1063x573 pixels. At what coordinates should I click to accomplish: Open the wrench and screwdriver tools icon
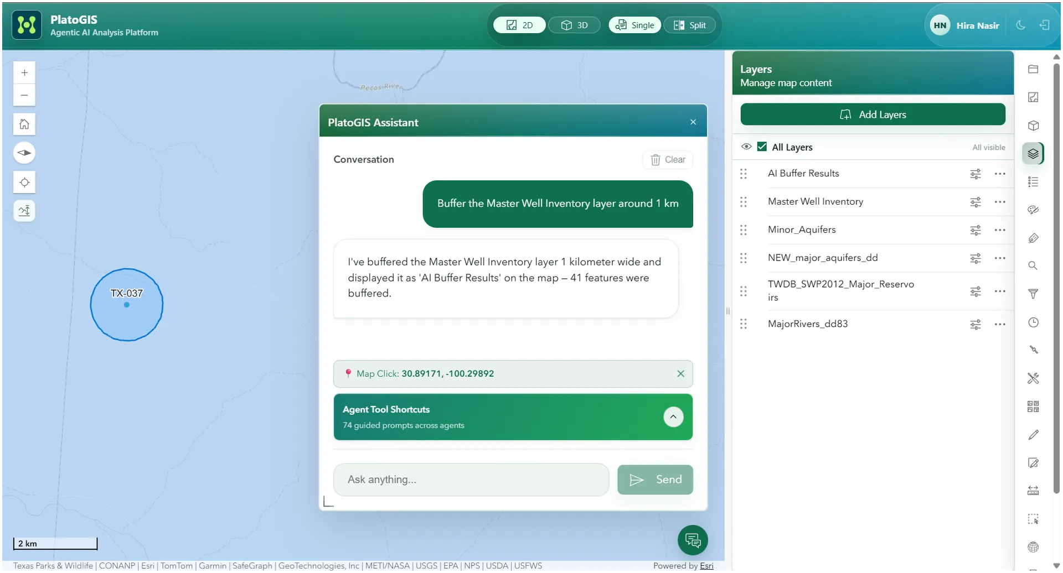(1033, 378)
